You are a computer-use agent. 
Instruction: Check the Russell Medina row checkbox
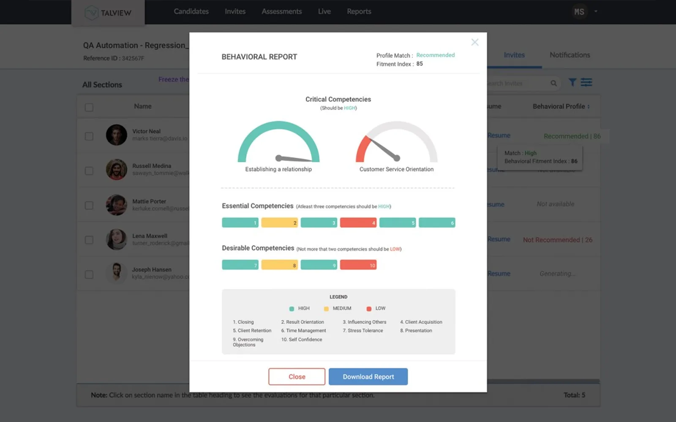pyautogui.click(x=89, y=171)
